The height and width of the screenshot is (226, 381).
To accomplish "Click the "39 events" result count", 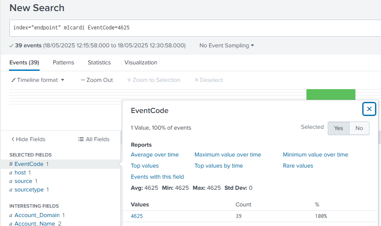I will point(28,46).
